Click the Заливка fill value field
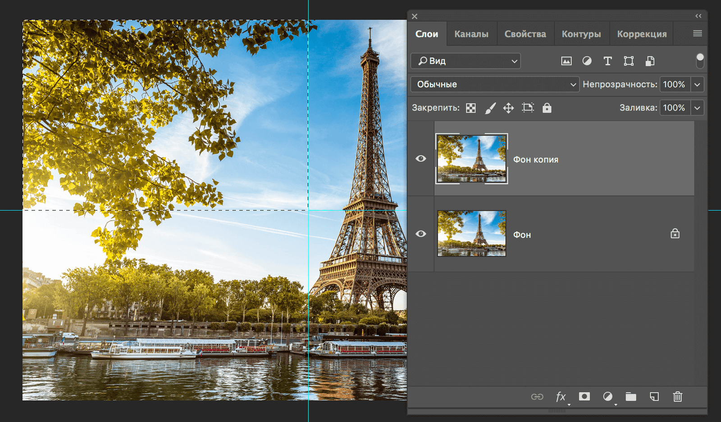Viewport: 721px width, 422px height. click(x=674, y=108)
